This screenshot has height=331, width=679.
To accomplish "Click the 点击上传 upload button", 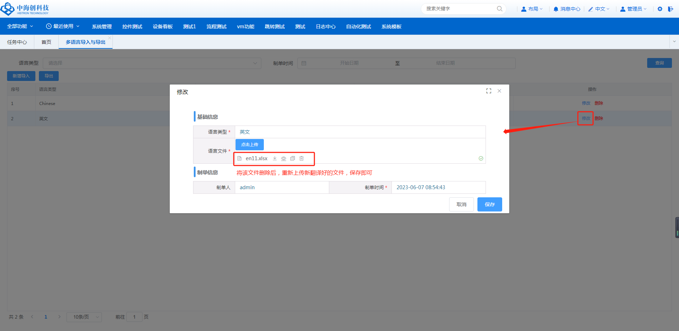I will pos(250,145).
